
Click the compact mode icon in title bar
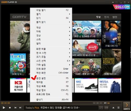point(116,2)
